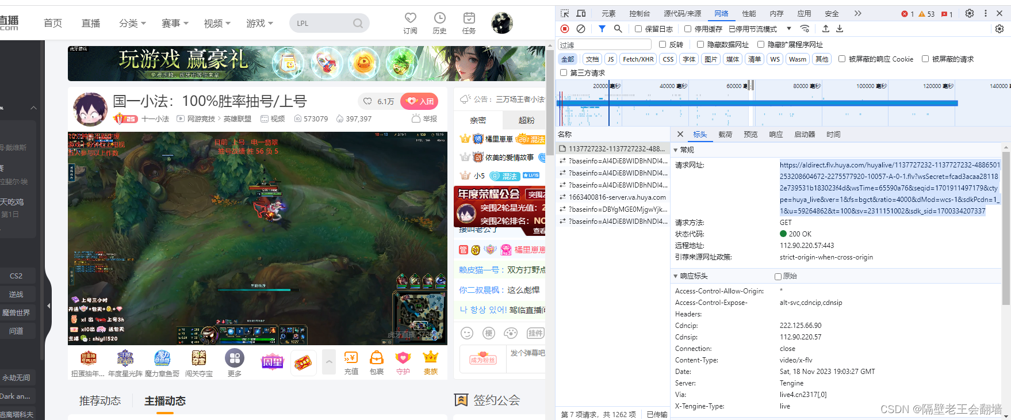The height and width of the screenshot is (420, 1011).
Task: Switch to 控制台 Console tab
Action: pos(639,13)
